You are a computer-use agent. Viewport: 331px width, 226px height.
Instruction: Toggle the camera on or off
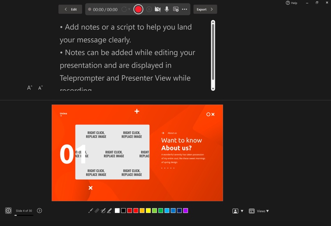[158, 9]
